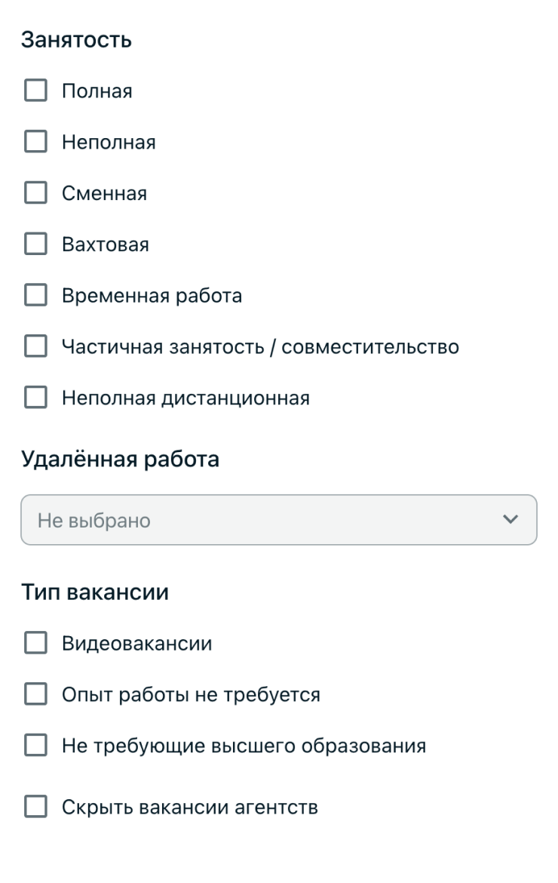Image resolution: width=558 pixels, height=883 pixels.
Task: Check Скрыть вакансии агентств checkbox
Action: 35,807
